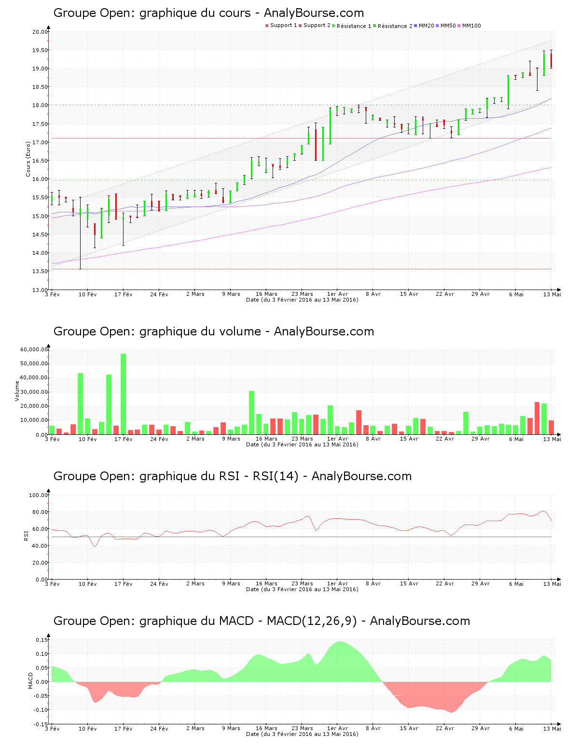This screenshot has height=748, width=579.
Task: Click the MACD(12,26,9) chart title
Action: pyautogui.click(x=262, y=621)
